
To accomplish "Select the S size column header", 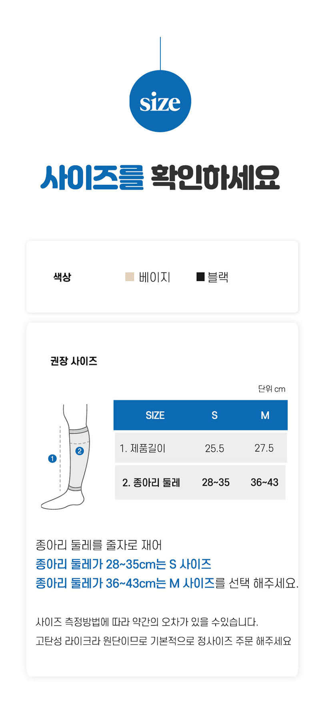I will [x=214, y=415].
